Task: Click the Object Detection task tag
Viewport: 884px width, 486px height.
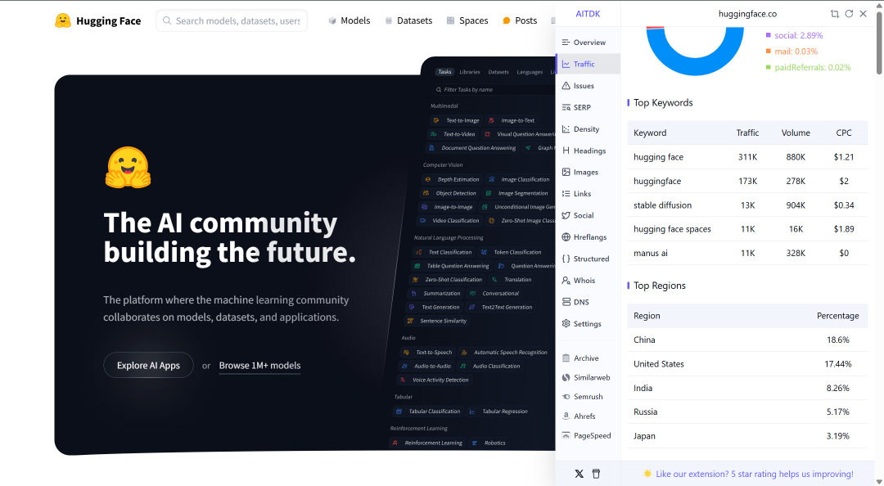Action: (450, 193)
